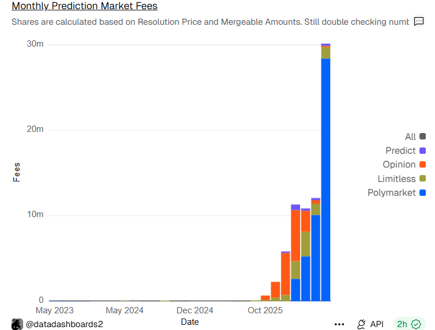Viewport: 435px width, 330px height.
Task: Click the green refresh checkmark badge icon
Action: tap(415, 324)
